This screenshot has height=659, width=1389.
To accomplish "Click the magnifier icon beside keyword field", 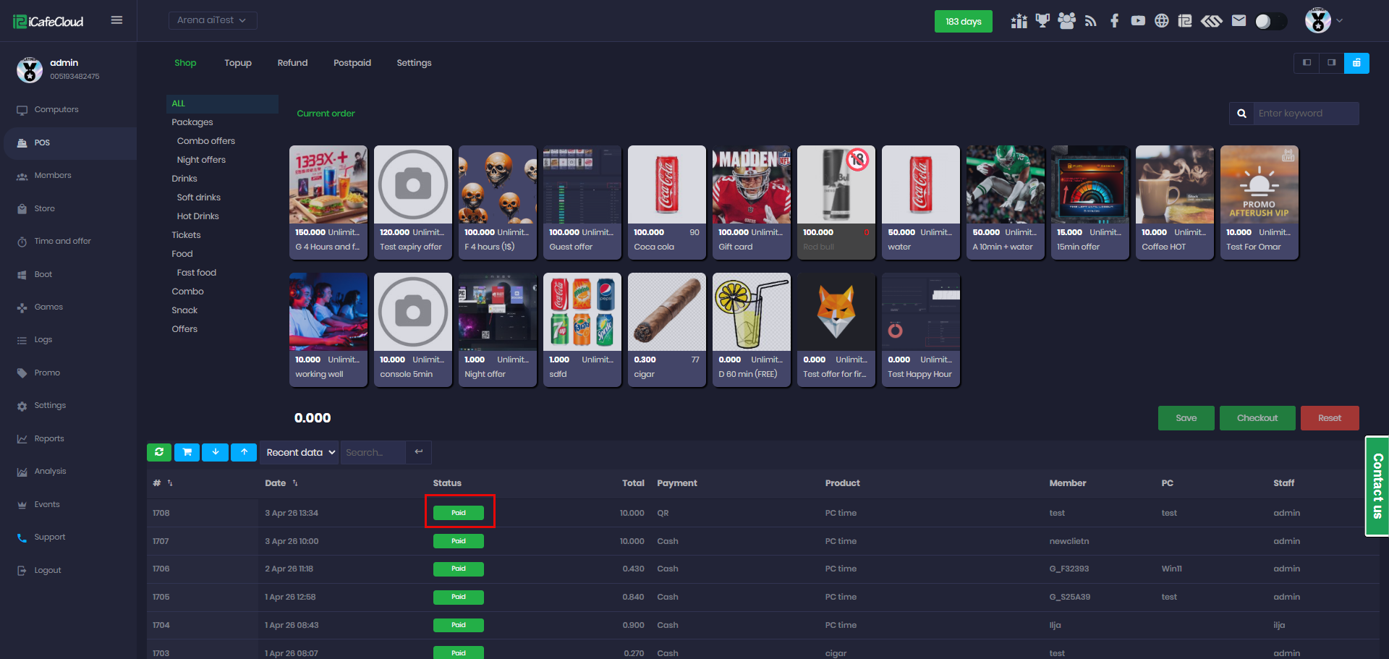I will coord(1241,114).
